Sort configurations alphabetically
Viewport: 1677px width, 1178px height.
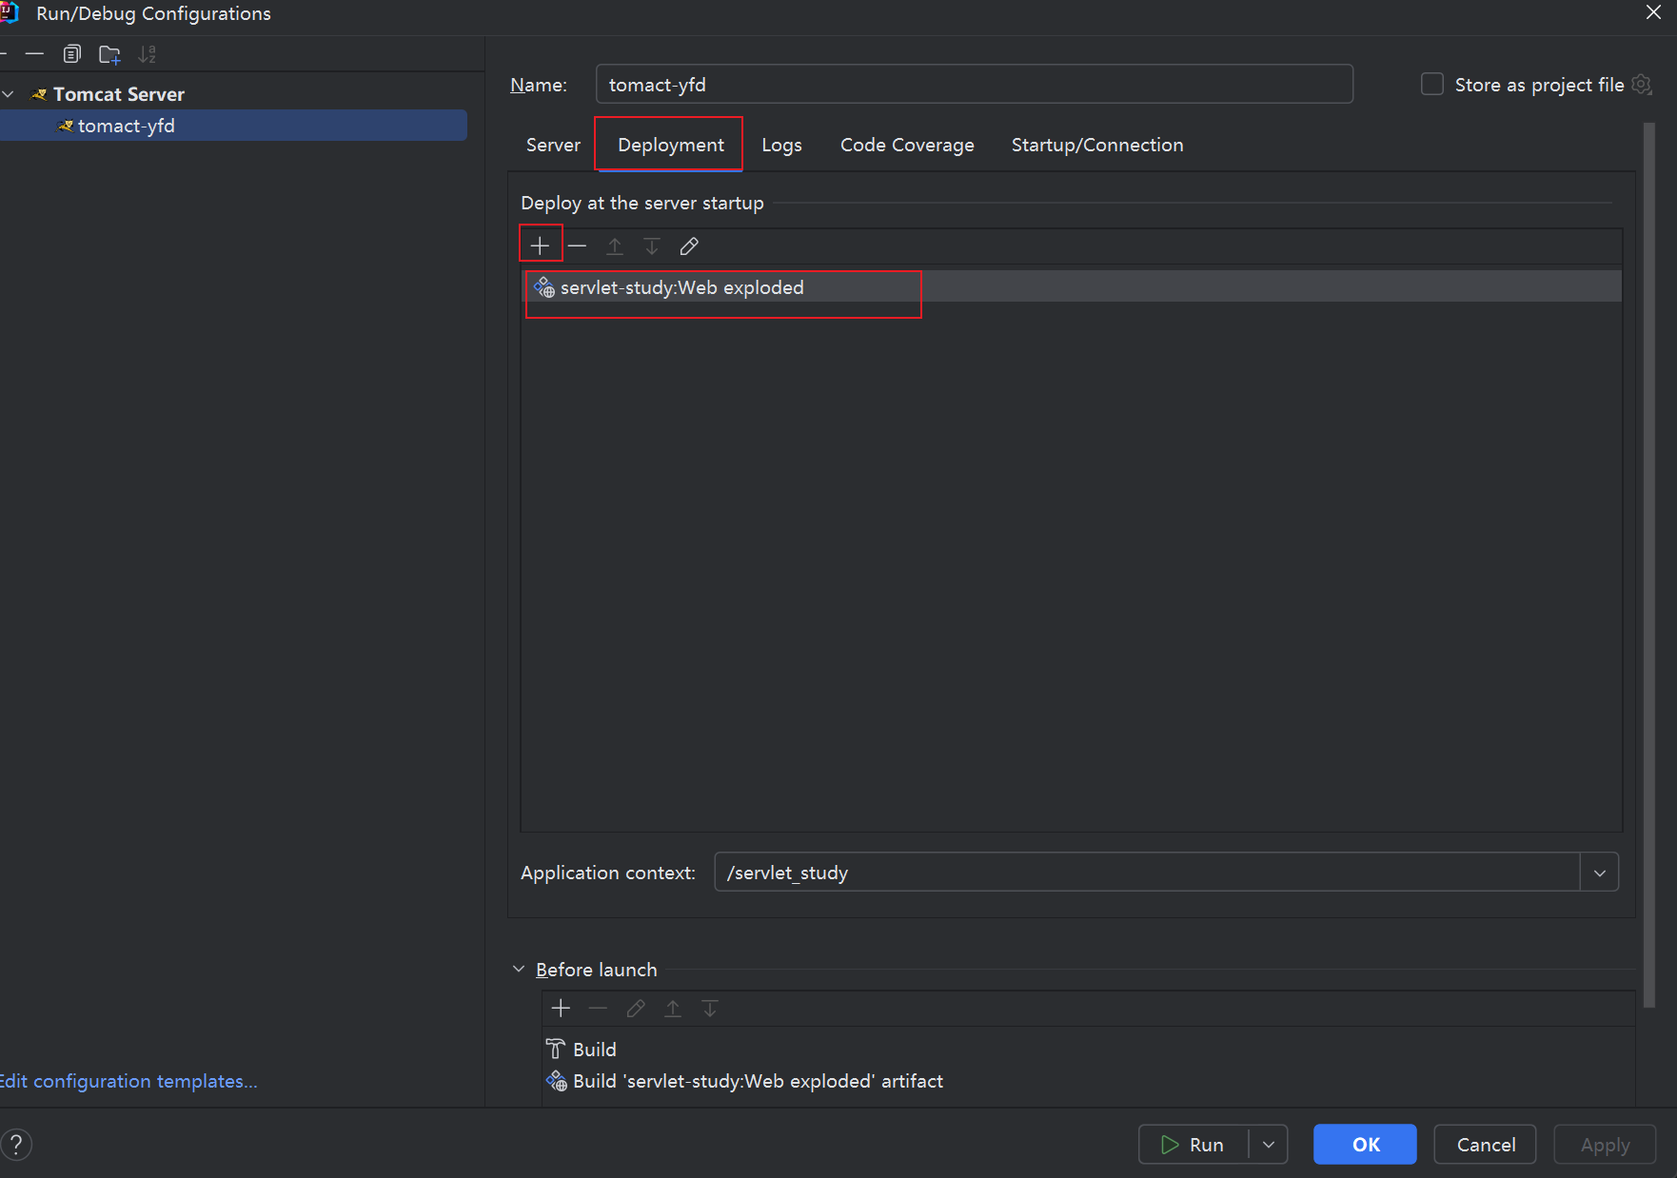[147, 54]
